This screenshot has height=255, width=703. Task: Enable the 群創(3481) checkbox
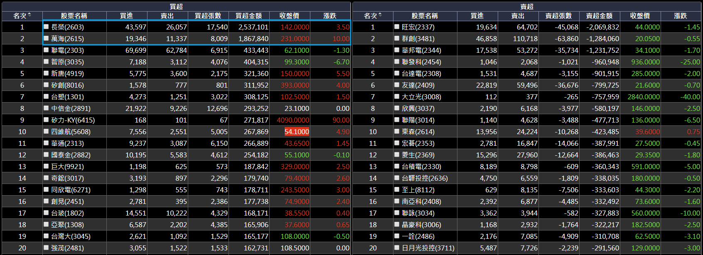[397, 38]
